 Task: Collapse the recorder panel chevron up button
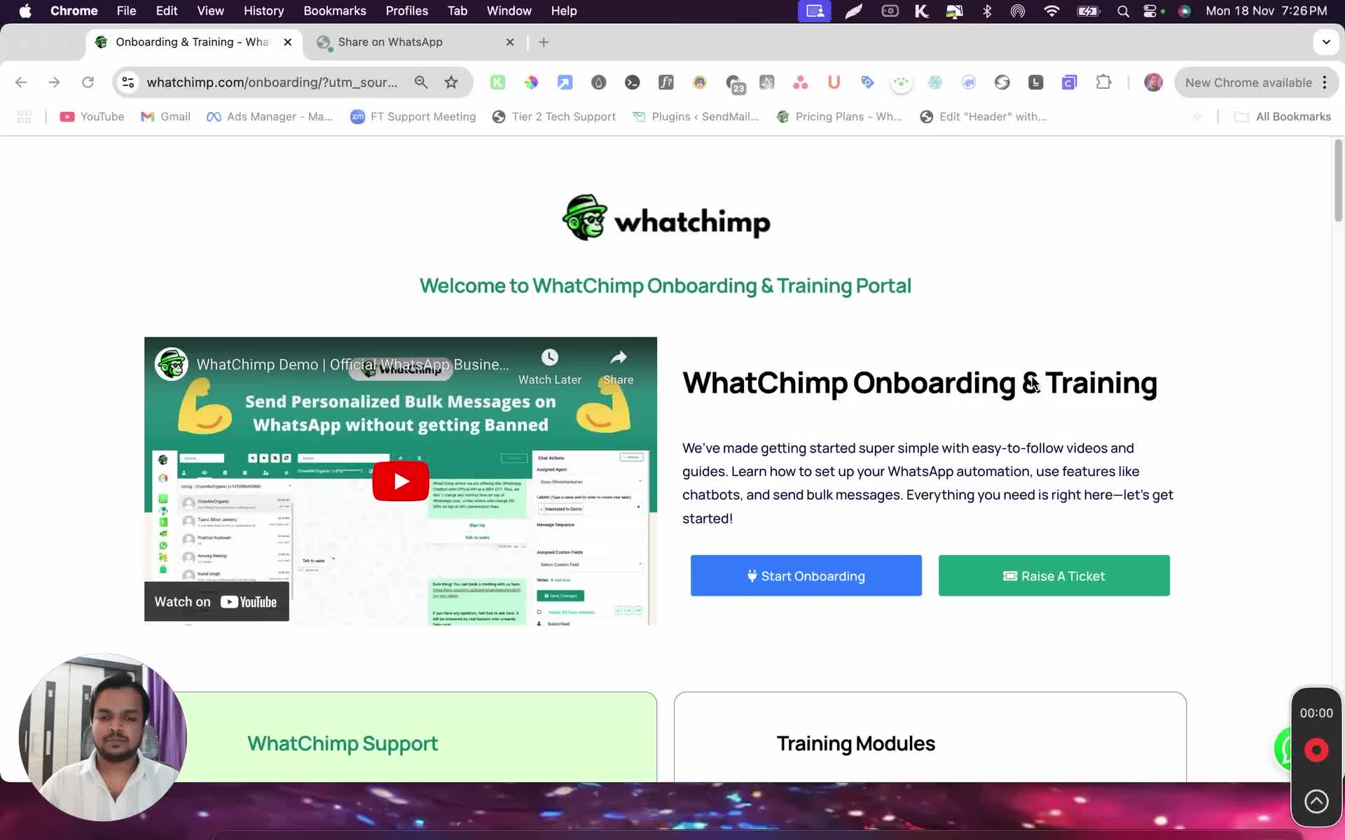[1316, 801]
